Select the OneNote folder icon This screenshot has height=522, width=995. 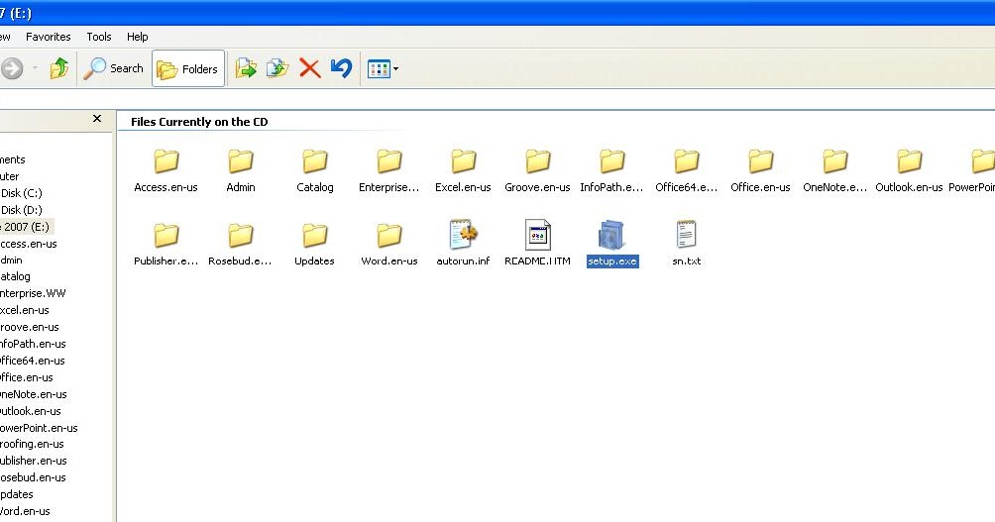point(834,161)
